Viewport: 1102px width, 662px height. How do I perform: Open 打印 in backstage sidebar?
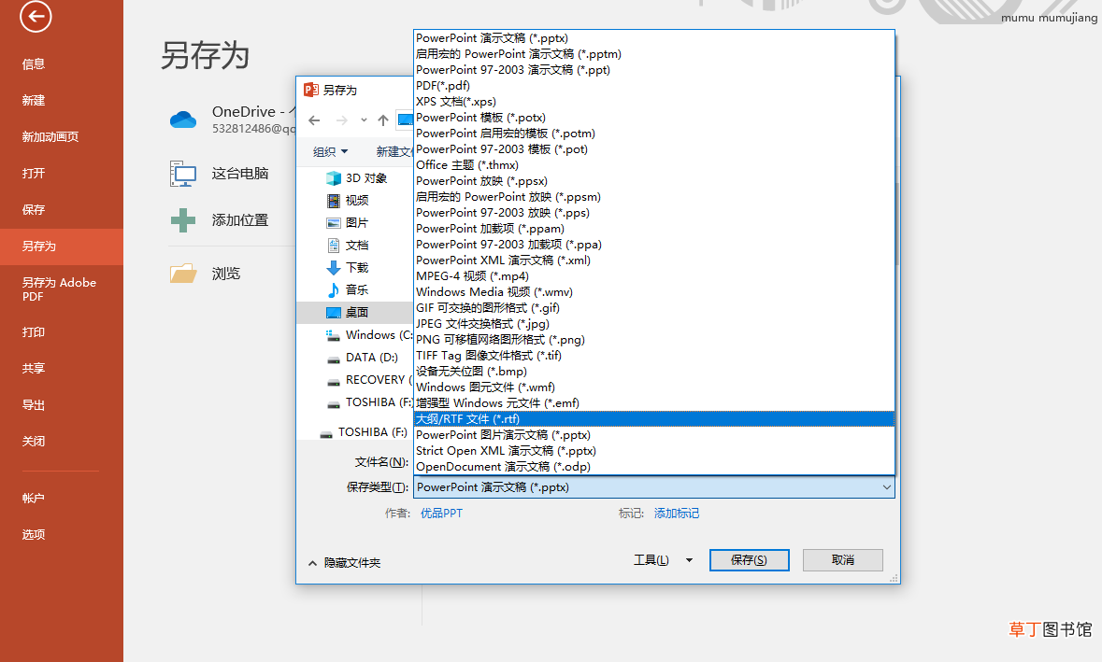(61, 332)
